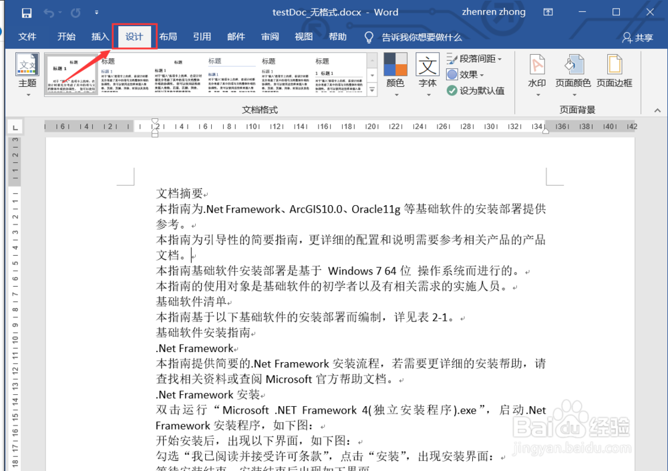Open Customize Quick Access Toolbar dropdown
Viewport: 668px width, 471px height.
97,13
